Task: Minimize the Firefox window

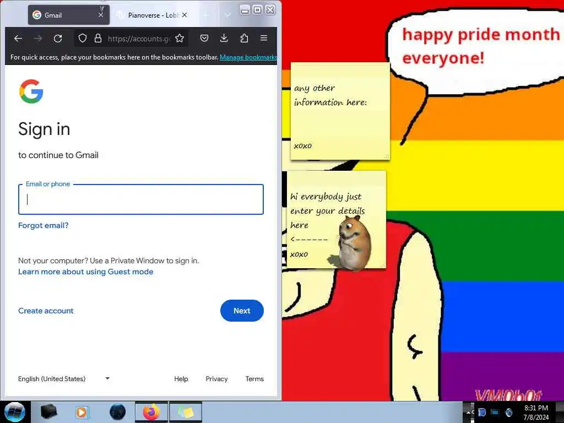Action: click(x=245, y=10)
